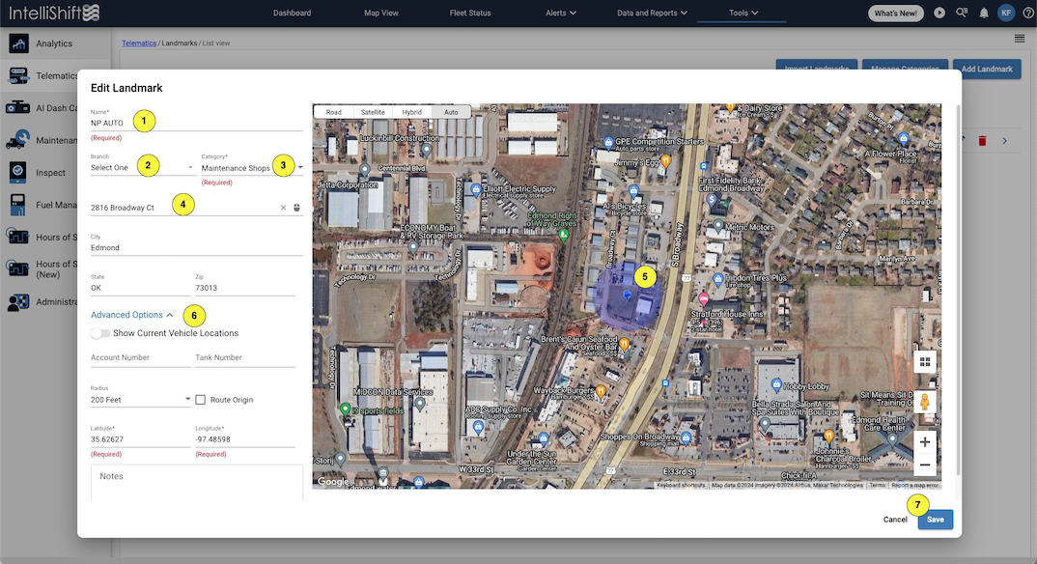Viewport: 1037px width, 564px height.
Task: Switch map to the Satellite view
Action: 373,112
